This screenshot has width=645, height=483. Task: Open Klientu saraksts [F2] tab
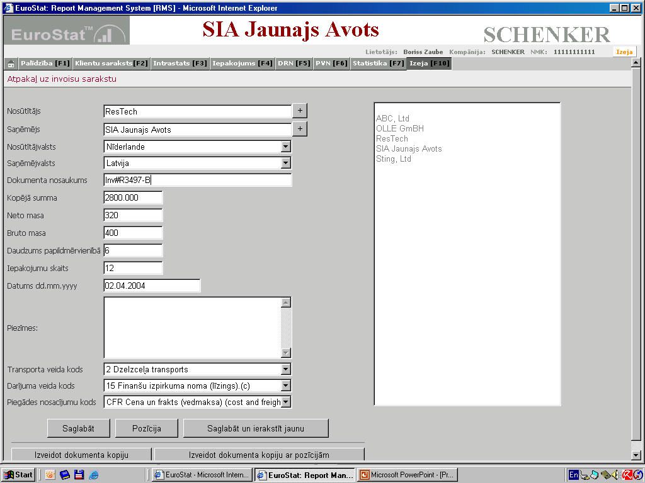(111, 64)
